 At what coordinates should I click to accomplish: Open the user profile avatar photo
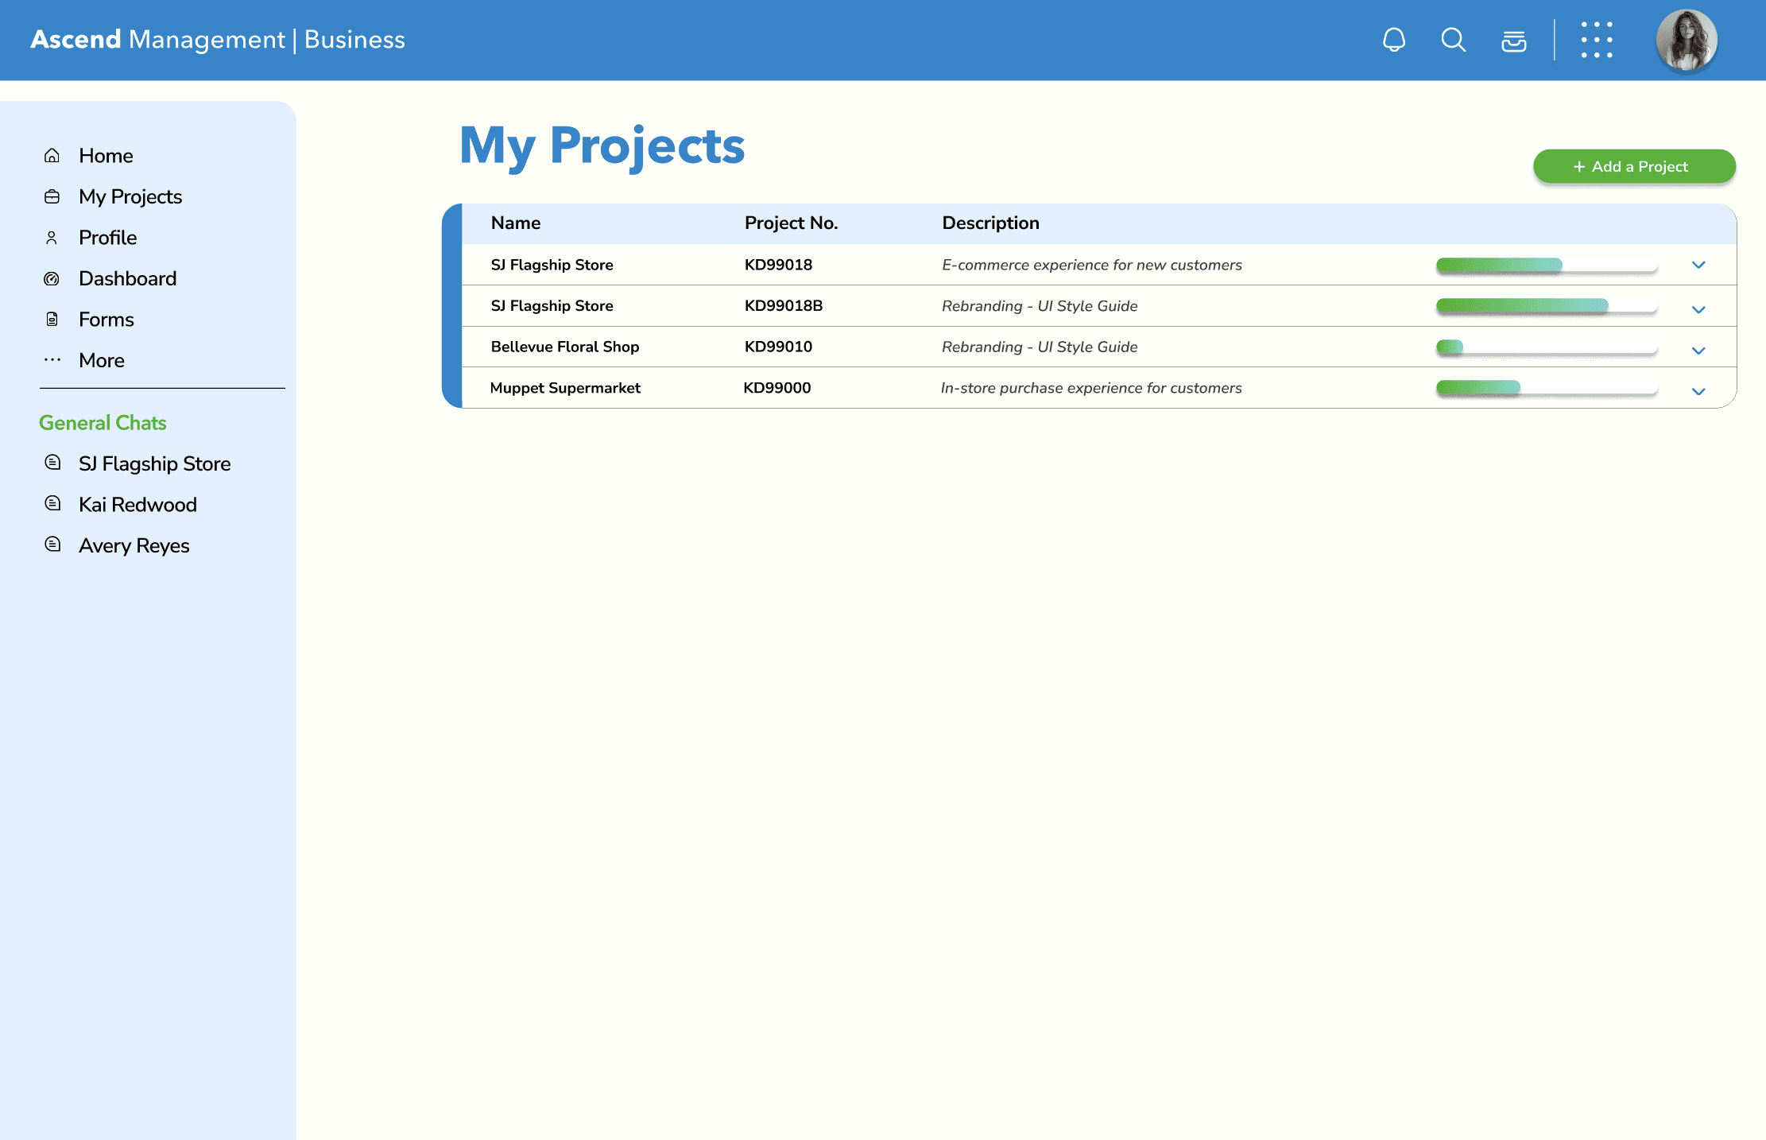pos(1686,40)
